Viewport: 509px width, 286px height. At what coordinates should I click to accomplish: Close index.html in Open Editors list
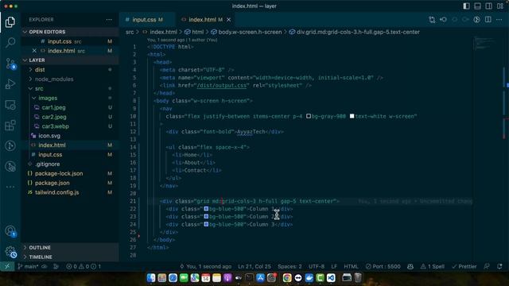click(x=34, y=51)
